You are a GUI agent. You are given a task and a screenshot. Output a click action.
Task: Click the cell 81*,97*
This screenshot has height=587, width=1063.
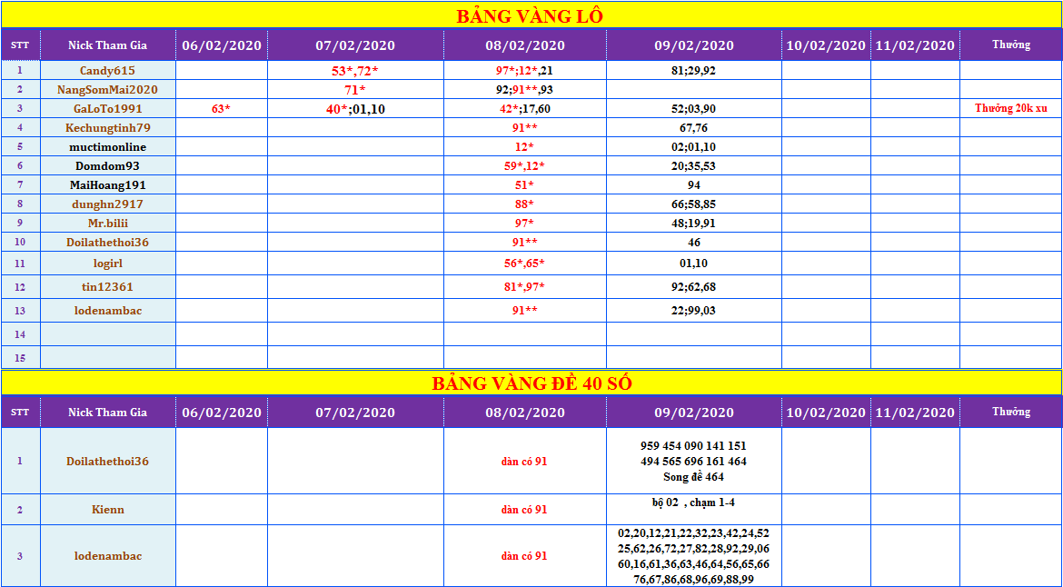pyautogui.click(x=525, y=287)
